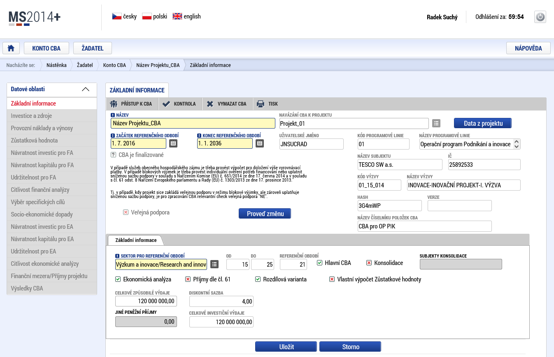554x357 pixels.
Task: Click Tisk print toolbar item
Action: pos(267,104)
